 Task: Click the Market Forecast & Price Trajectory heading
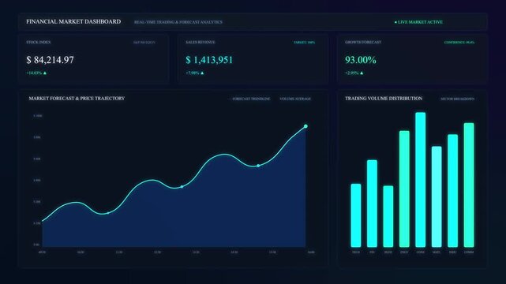(x=77, y=99)
